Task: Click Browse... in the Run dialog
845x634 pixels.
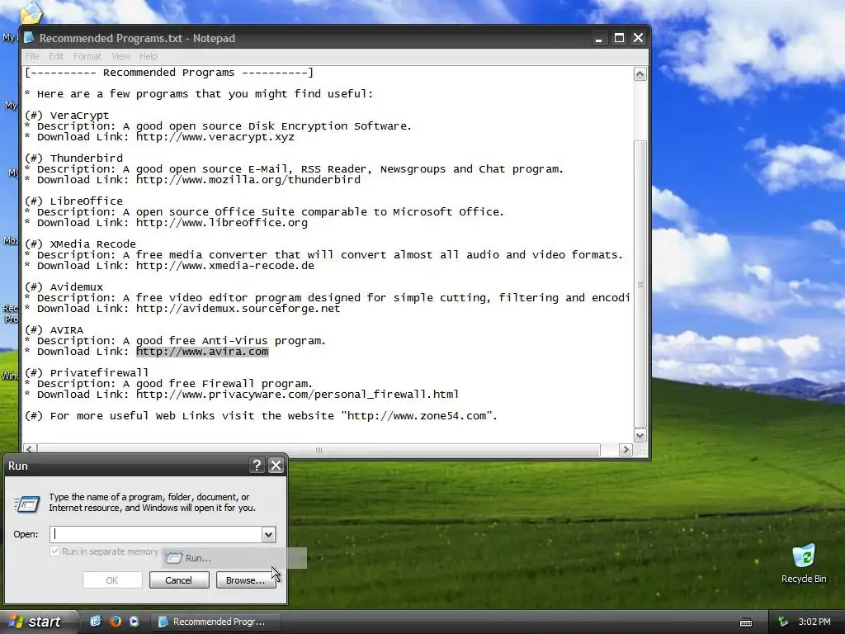Action: coord(245,580)
